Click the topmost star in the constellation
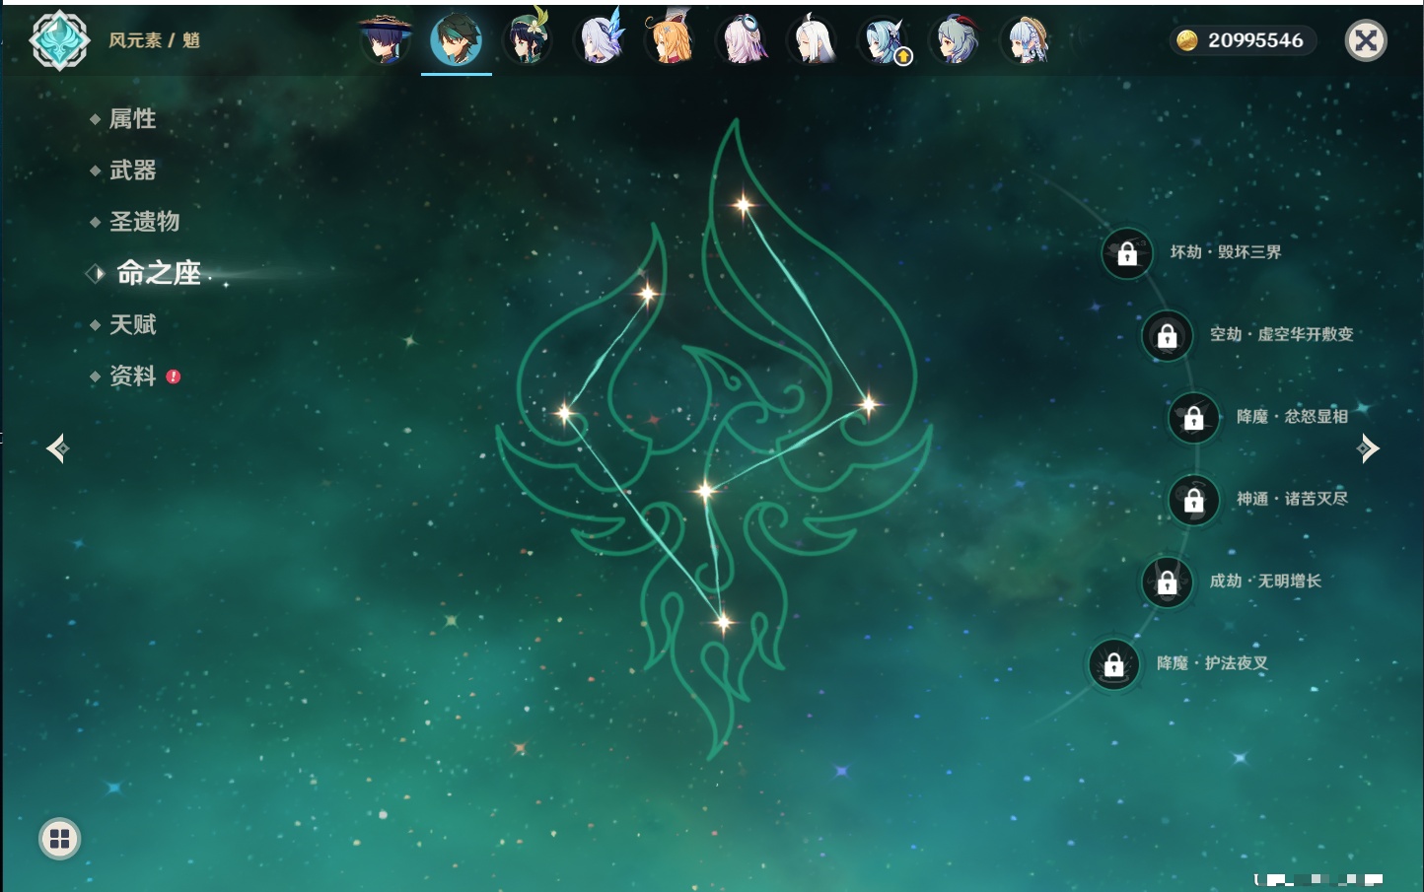 [743, 205]
